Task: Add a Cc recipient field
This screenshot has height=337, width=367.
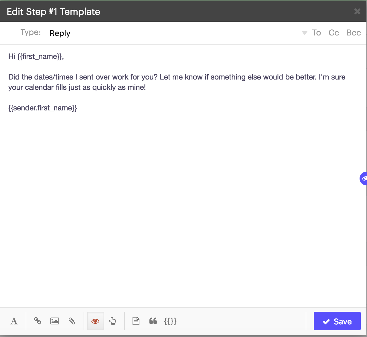Action: click(x=334, y=33)
